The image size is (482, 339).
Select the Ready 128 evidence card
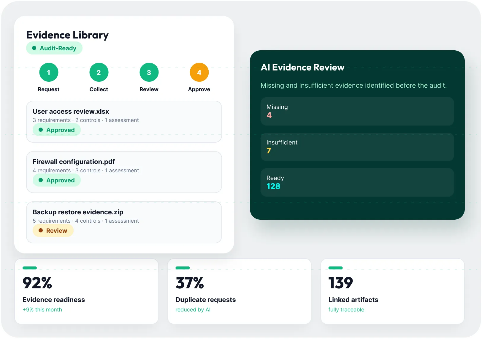tap(357, 182)
